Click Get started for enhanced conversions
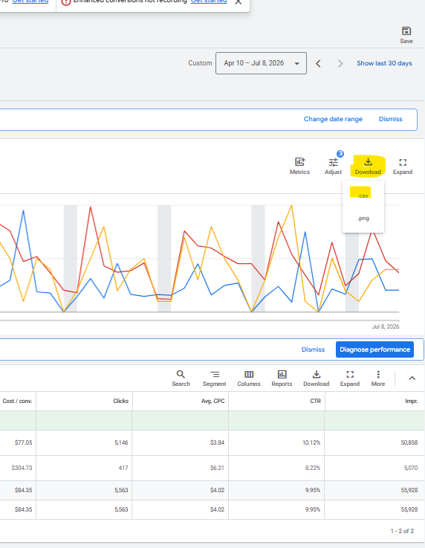Image resolution: width=425 pixels, height=548 pixels. click(x=209, y=1)
